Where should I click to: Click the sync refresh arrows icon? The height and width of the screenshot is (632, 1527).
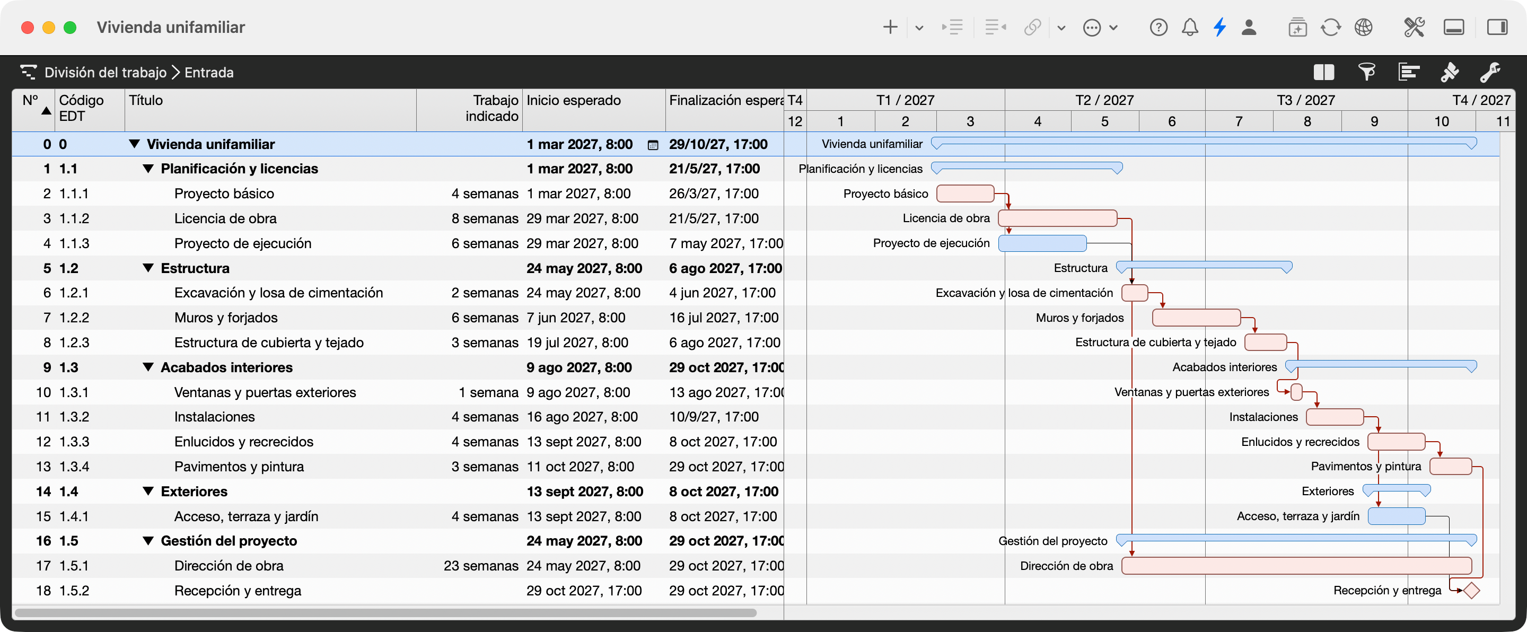1330,27
